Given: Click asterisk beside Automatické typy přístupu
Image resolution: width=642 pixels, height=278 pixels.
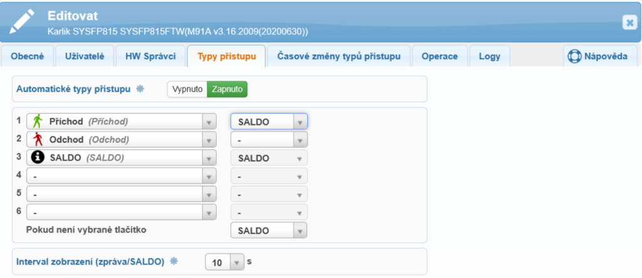Looking at the screenshot, I should [140, 88].
